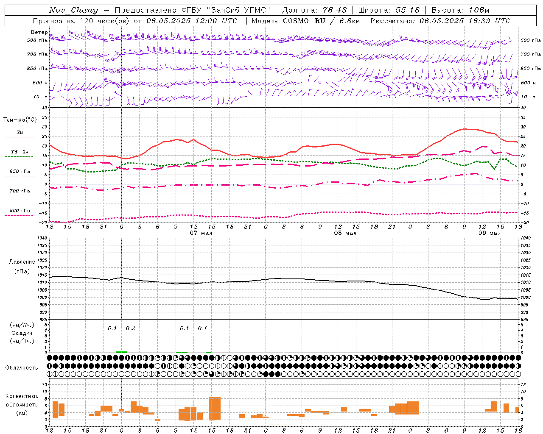This screenshot has height=434, width=543.
Task: Click the longitude value Долгота: 76.43
Action: (314, 10)
